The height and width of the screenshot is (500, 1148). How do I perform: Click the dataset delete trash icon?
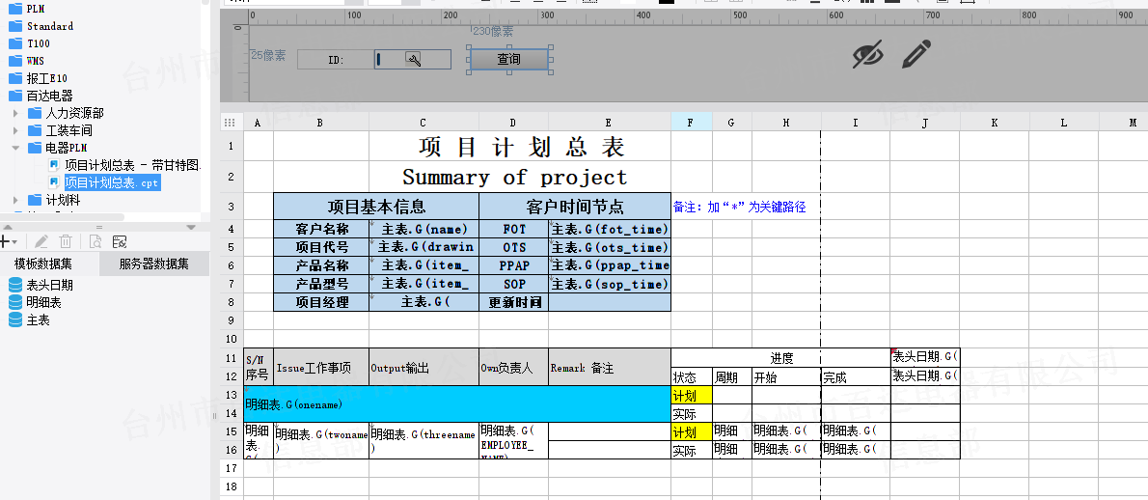pos(66,241)
